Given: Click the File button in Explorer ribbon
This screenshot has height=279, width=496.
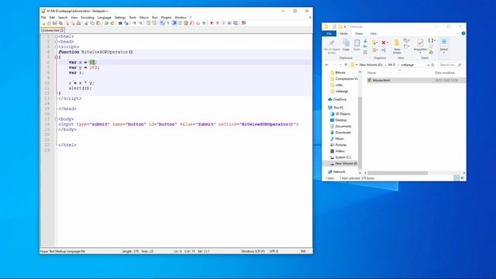Looking at the screenshot, I should pyautogui.click(x=329, y=33).
